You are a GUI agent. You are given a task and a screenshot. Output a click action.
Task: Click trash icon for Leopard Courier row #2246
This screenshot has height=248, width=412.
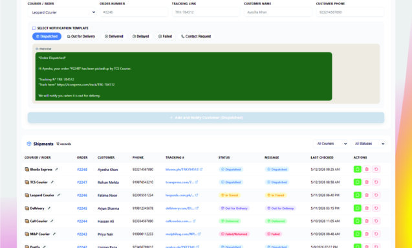367,195
